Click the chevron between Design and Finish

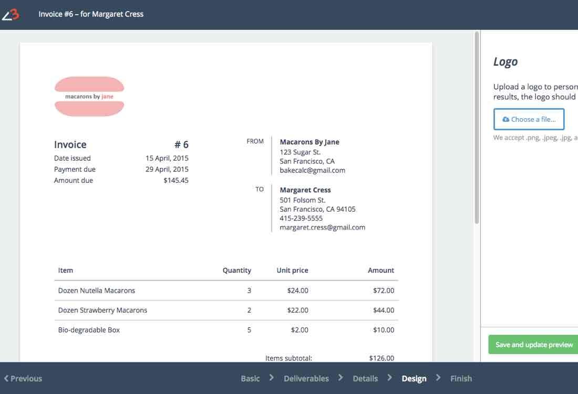(438, 378)
